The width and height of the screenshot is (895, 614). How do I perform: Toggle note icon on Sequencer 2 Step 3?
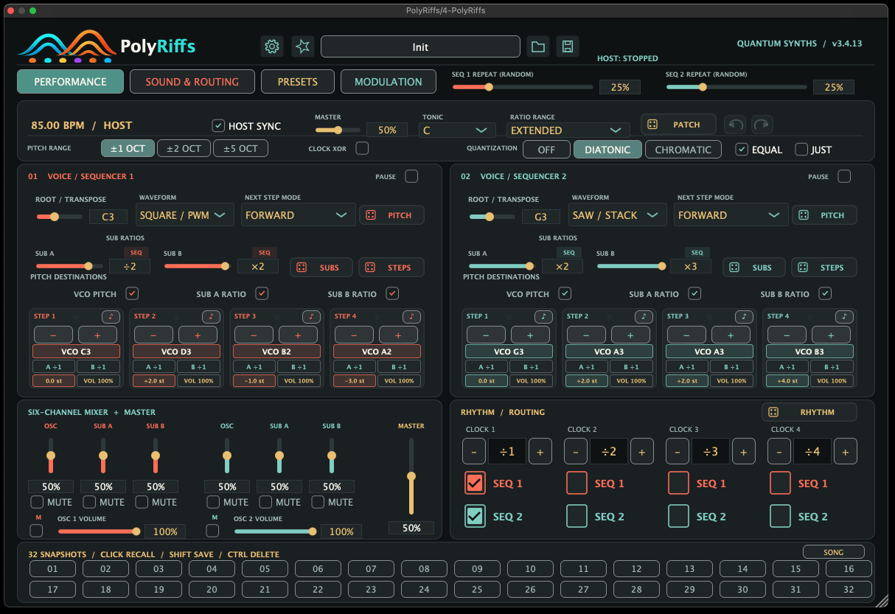tap(745, 317)
